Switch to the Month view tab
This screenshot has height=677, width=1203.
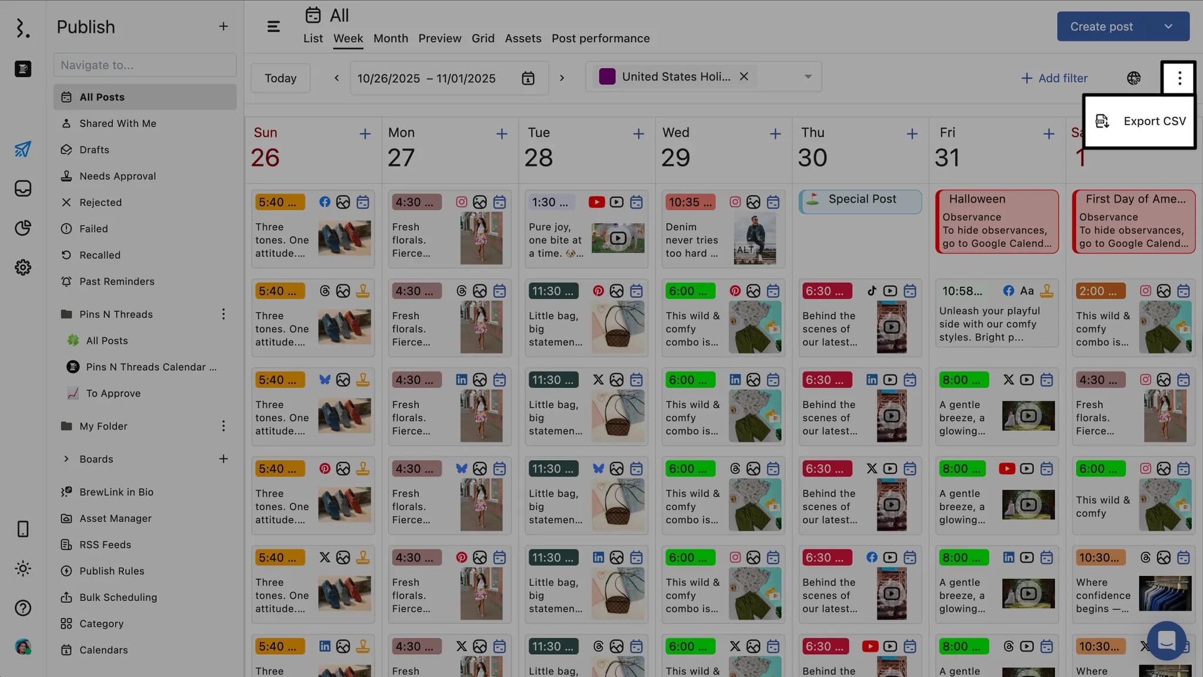(x=390, y=39)
